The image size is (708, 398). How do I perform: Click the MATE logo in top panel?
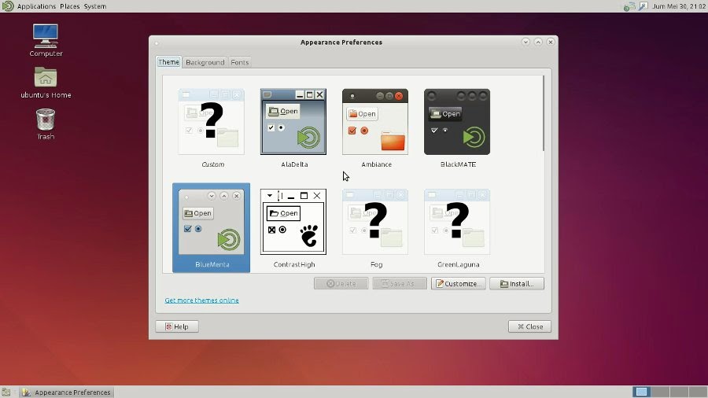coord(8,6)
